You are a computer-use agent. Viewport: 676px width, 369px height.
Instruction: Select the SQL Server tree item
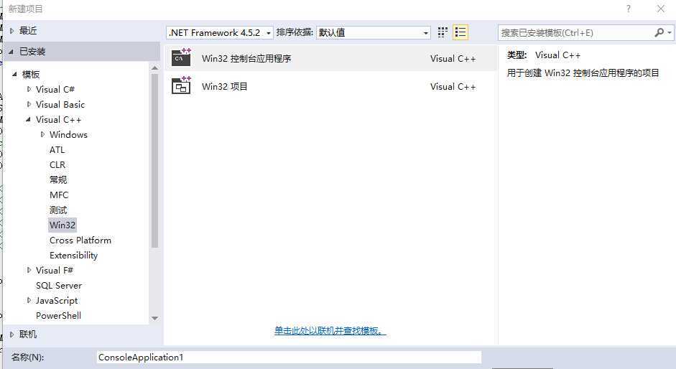[x=59, y=286]
